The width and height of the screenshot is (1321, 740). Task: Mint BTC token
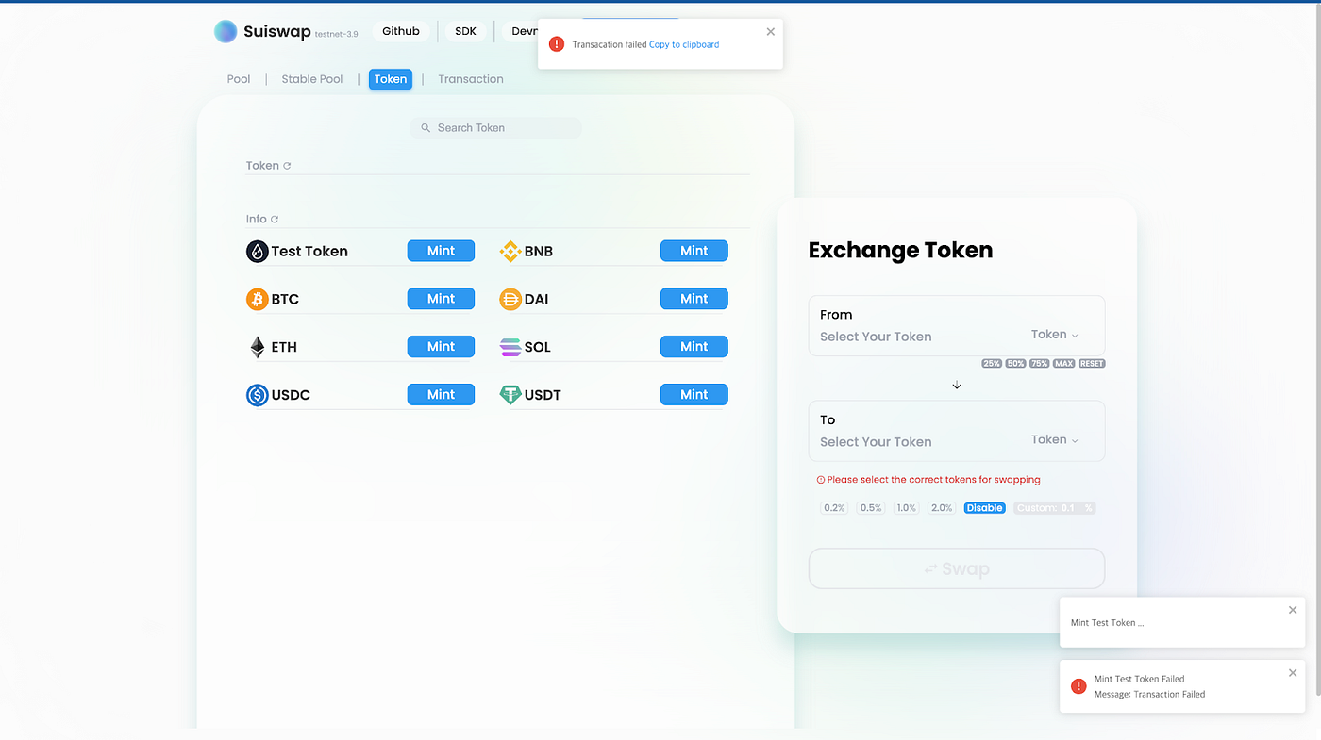441,299
